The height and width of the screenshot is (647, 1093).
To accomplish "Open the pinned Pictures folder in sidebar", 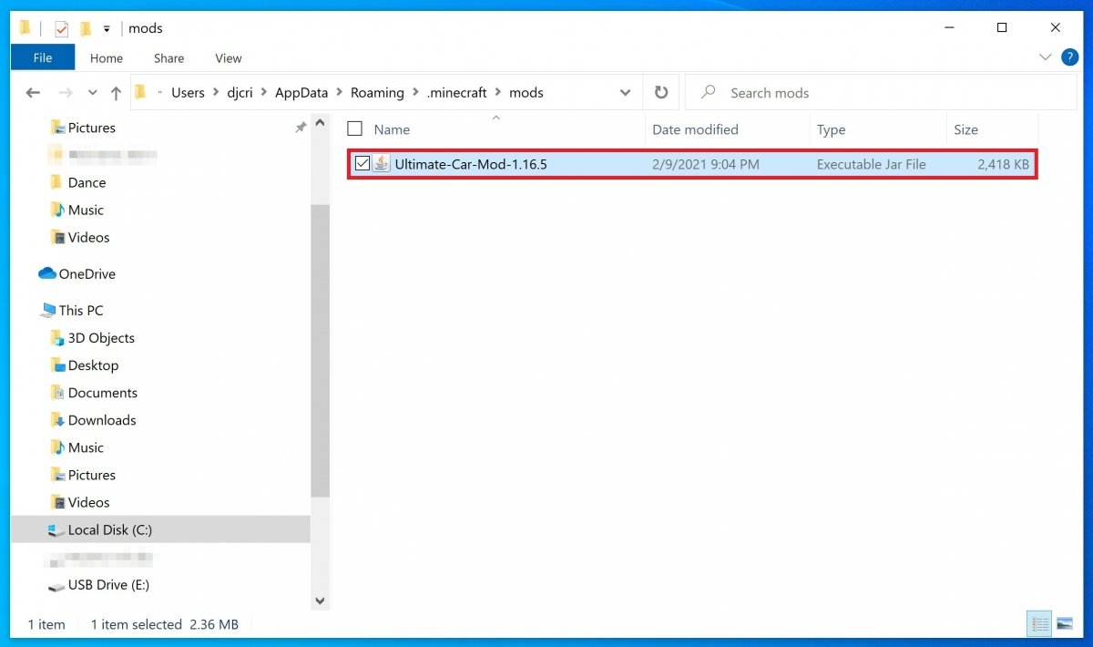I will tap(92, 128).
